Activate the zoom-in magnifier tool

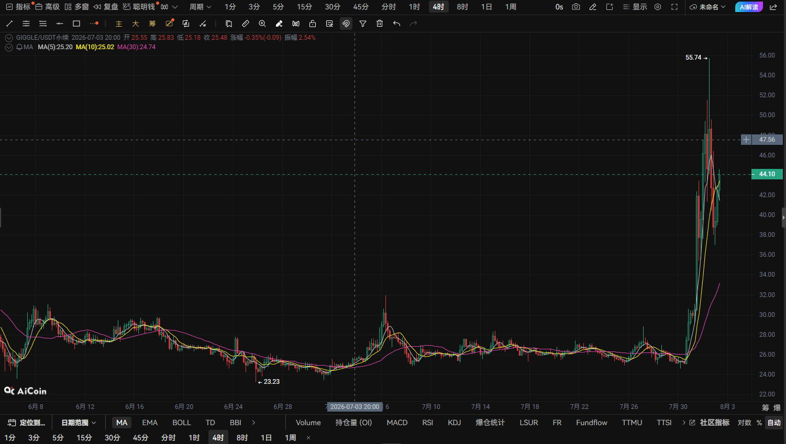pyautogui.click(x=262, y=24)
